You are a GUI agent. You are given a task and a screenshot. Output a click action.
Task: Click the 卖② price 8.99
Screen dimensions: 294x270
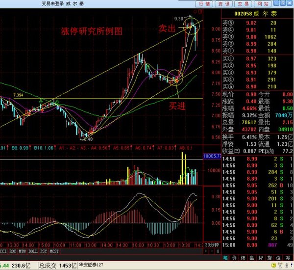251,44
